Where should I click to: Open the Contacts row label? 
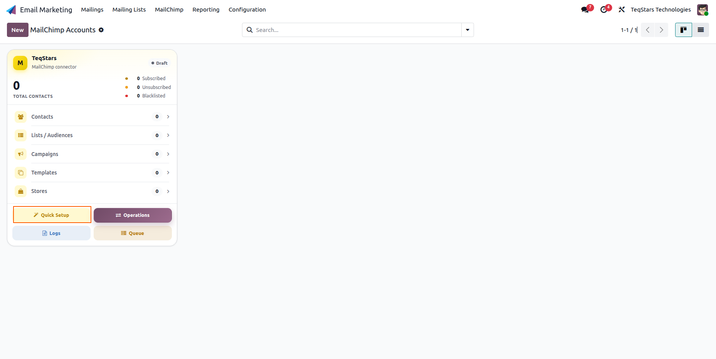[x=42, y=117]
